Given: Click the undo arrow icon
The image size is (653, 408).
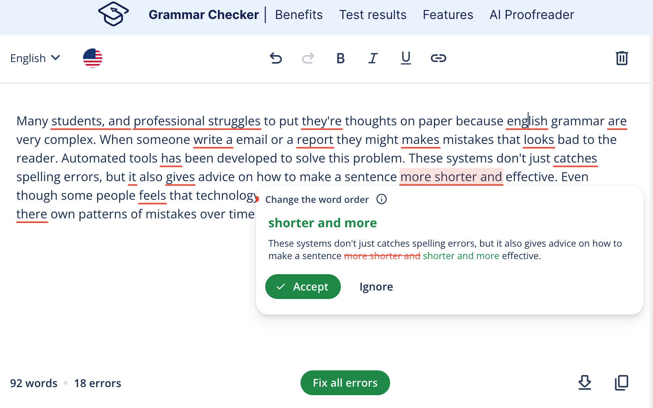Looking at the screenshot, I should tap(276, 58).
